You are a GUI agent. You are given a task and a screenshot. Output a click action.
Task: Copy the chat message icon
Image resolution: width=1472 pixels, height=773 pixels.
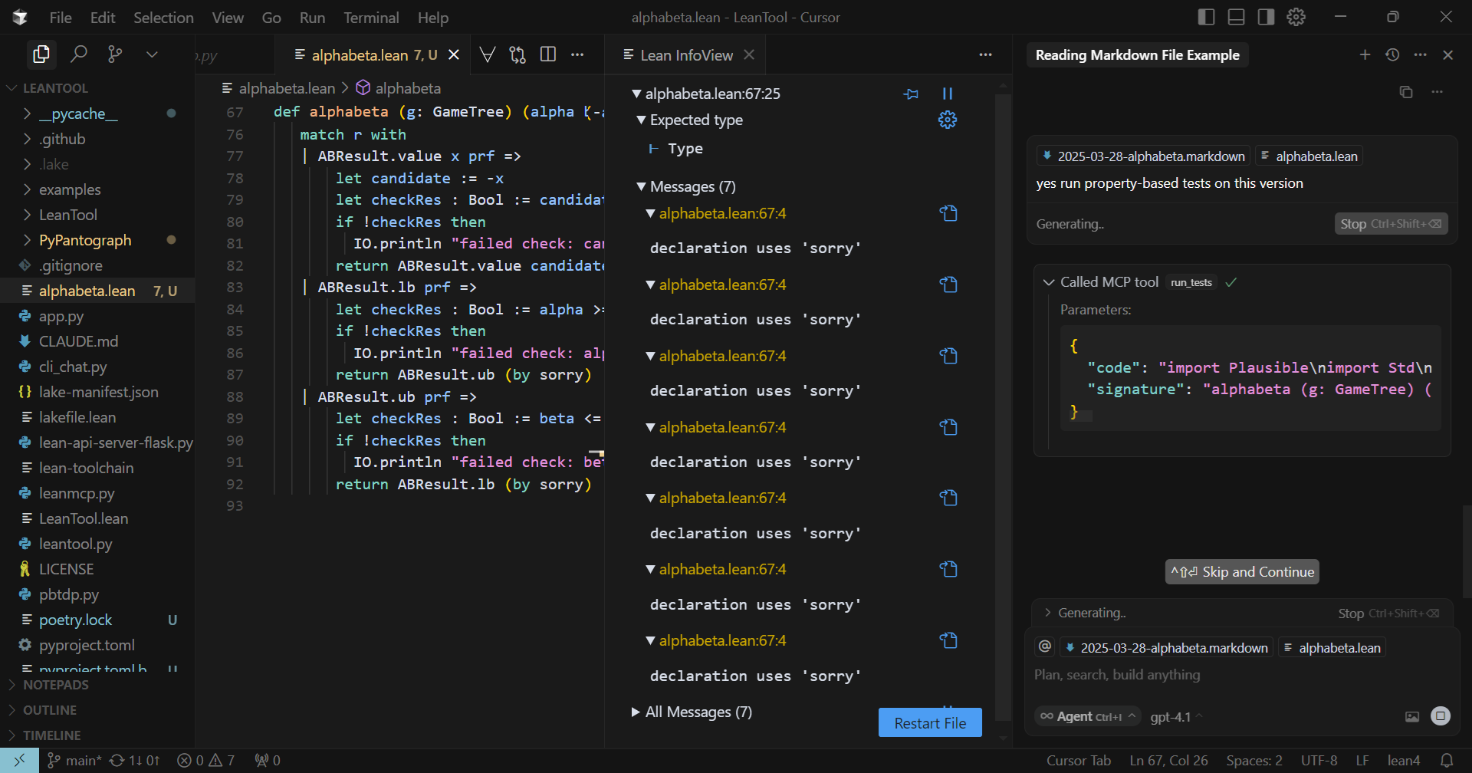point(1406,92)
